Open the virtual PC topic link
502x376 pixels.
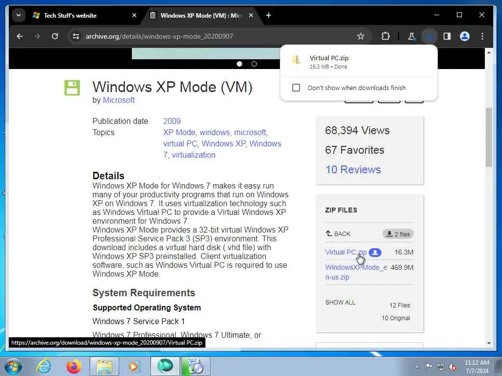180,143
